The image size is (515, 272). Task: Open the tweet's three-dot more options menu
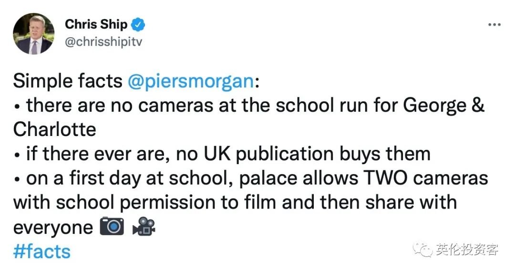pyautogui.click(x=494, y=24)
